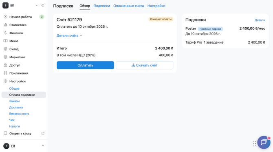
Task: Click the Скачать счёт button
Action: pyautogui.click(x=145, y=65)
